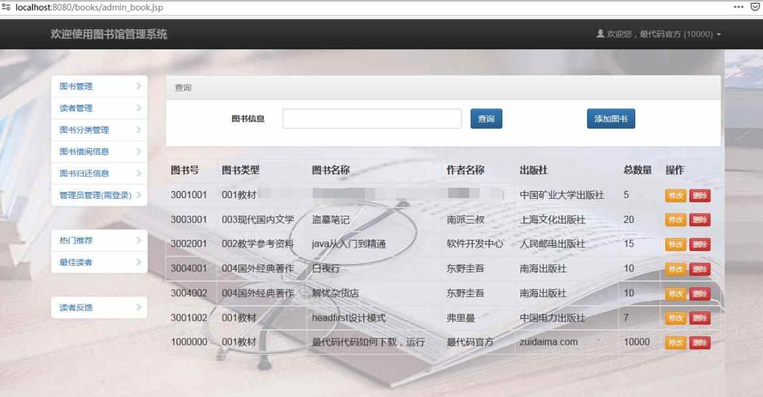Click the site info icon before URL
This screenshot has height=397, width=763.
pos(6,7)
